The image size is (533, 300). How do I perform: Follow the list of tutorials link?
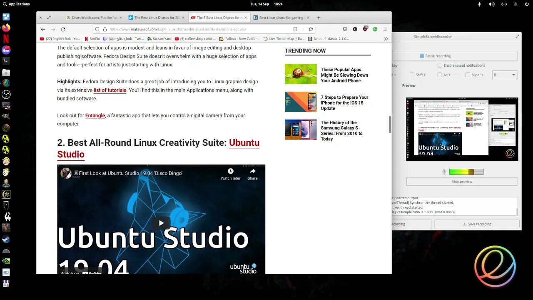tap(110, 90)
